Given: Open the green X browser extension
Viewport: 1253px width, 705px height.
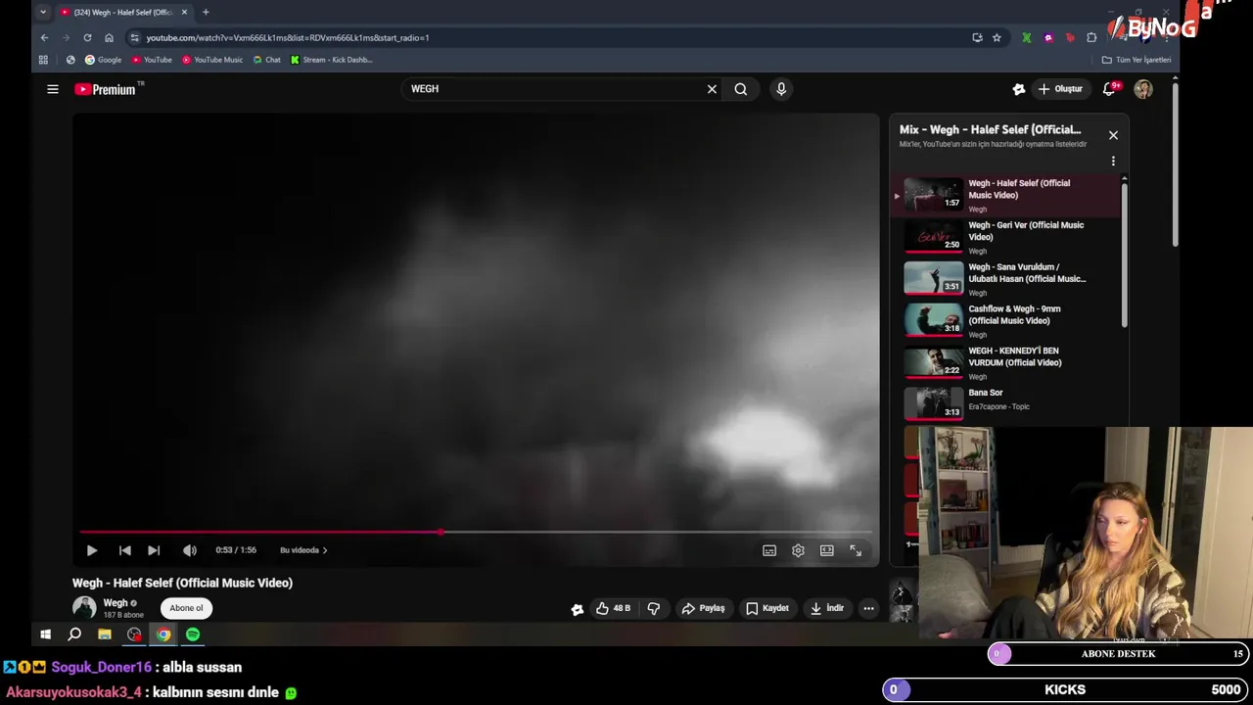Looking at the screenshot, I should [x=1026, y=37].
